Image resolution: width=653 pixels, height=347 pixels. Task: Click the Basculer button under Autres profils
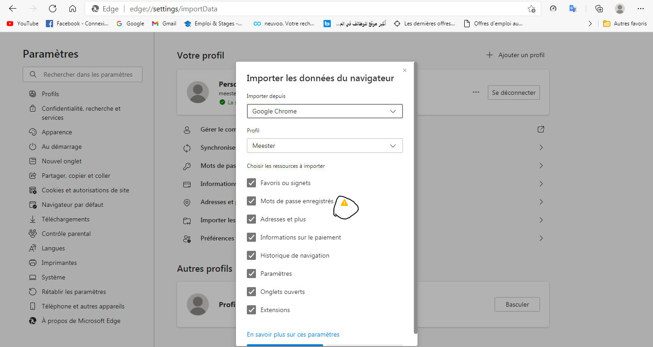(x=517, y=304)
